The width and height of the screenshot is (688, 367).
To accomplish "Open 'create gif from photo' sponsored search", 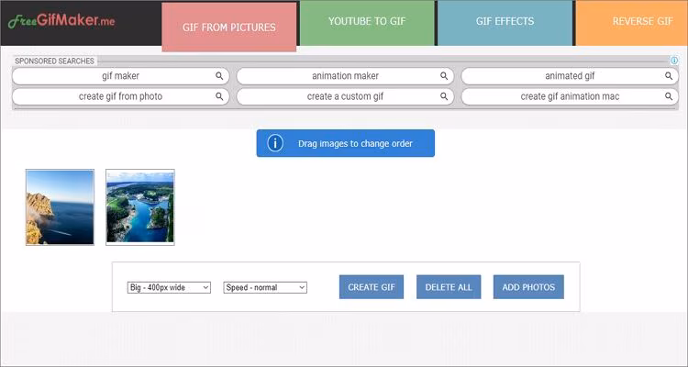I will point(121,96).
